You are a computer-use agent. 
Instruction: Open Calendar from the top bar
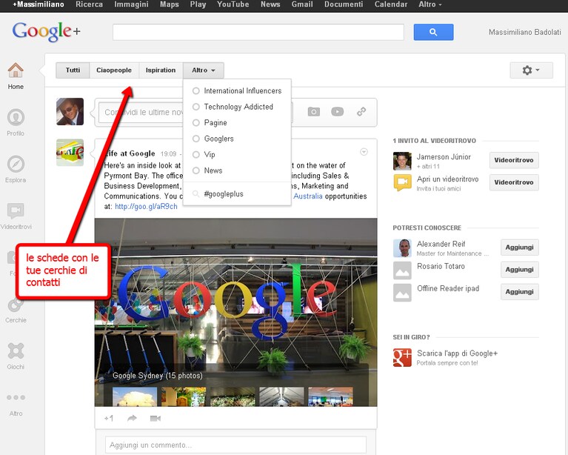(x=391, y=4)
